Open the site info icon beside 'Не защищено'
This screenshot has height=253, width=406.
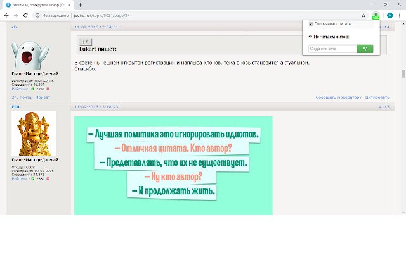tap(37, 15)
